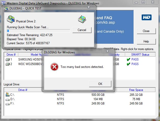Screen dimensions: 160x121
Task: Click the drive icon for SAMSUNG drive 1
Action: tap(7, 59)
